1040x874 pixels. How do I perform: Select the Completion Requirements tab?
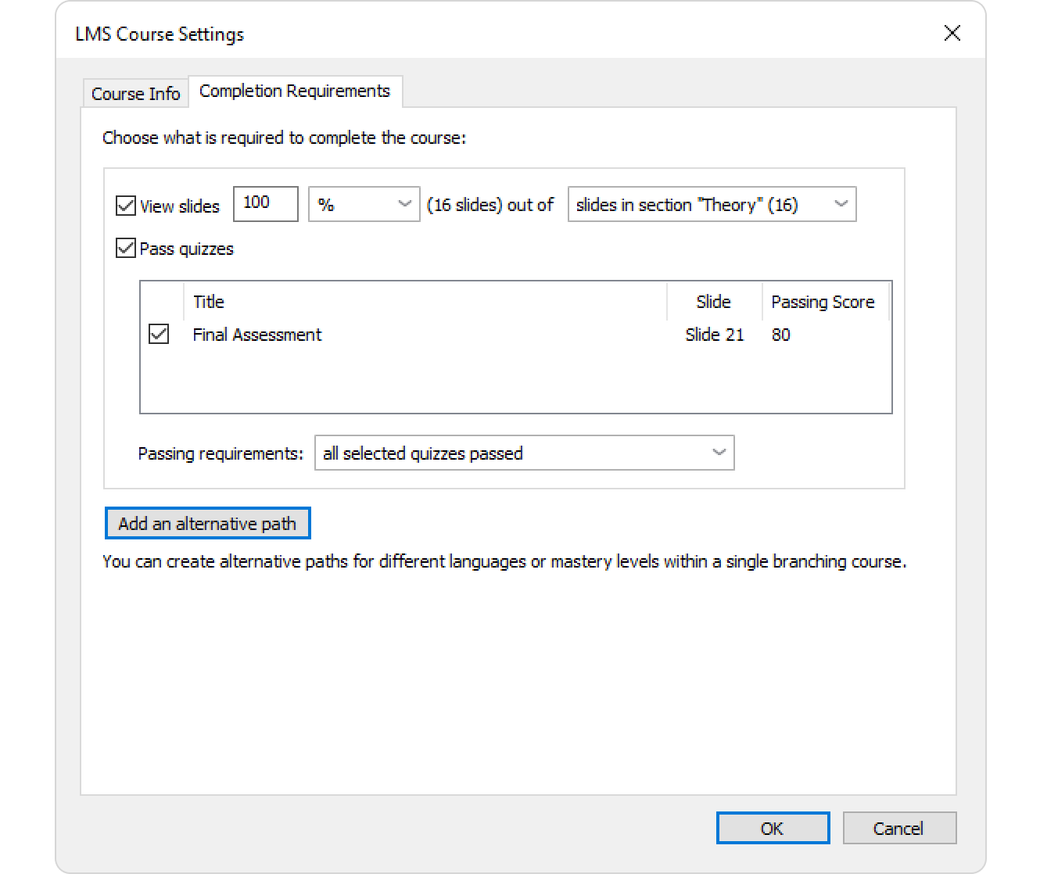click(x=295, y=91)
